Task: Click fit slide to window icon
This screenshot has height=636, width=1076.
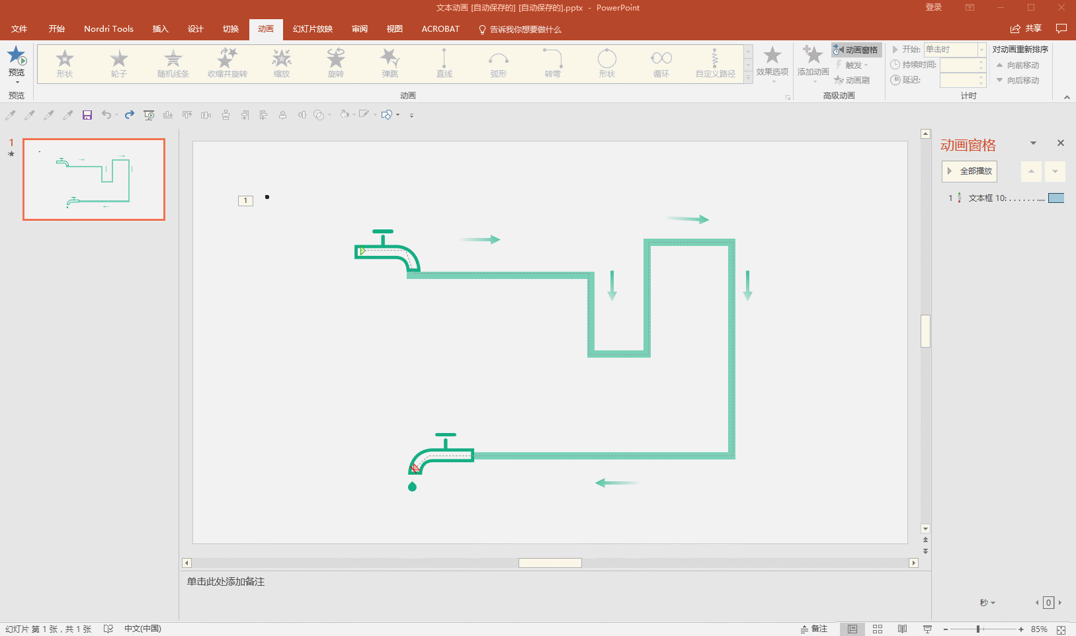Action: pos(1061,629)
